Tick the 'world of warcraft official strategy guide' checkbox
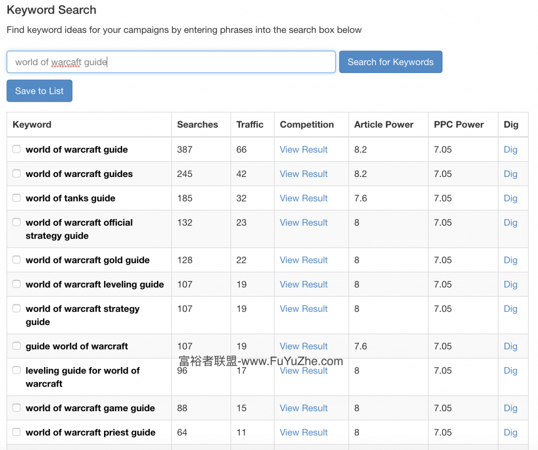 pos(16,222)
